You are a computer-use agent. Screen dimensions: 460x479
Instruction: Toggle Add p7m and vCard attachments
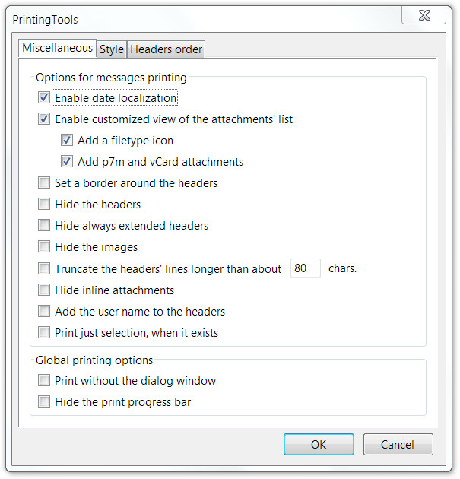tap(67, 161)
